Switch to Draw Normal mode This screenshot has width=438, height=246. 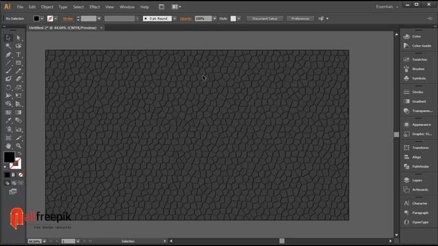[x=8, y=183]
